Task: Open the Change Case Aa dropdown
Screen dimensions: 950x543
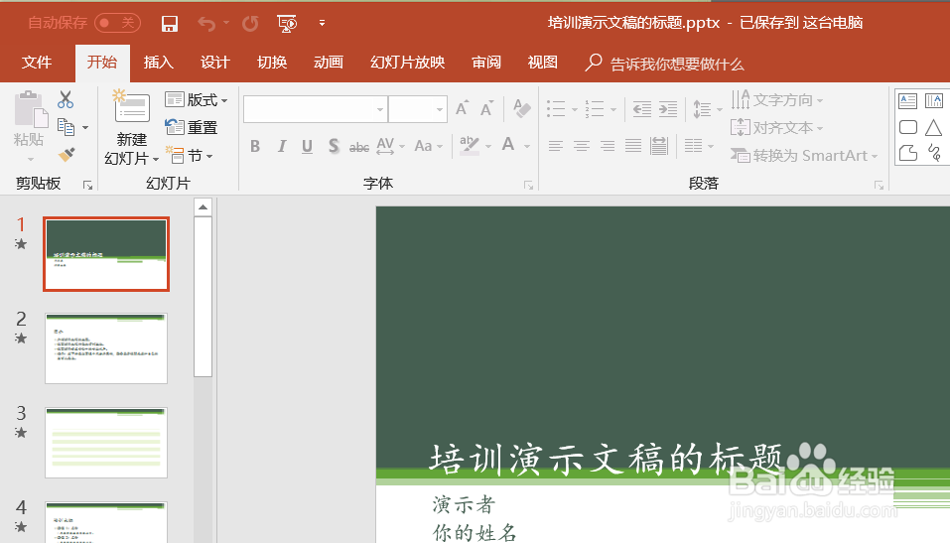Action: [429, 146]
